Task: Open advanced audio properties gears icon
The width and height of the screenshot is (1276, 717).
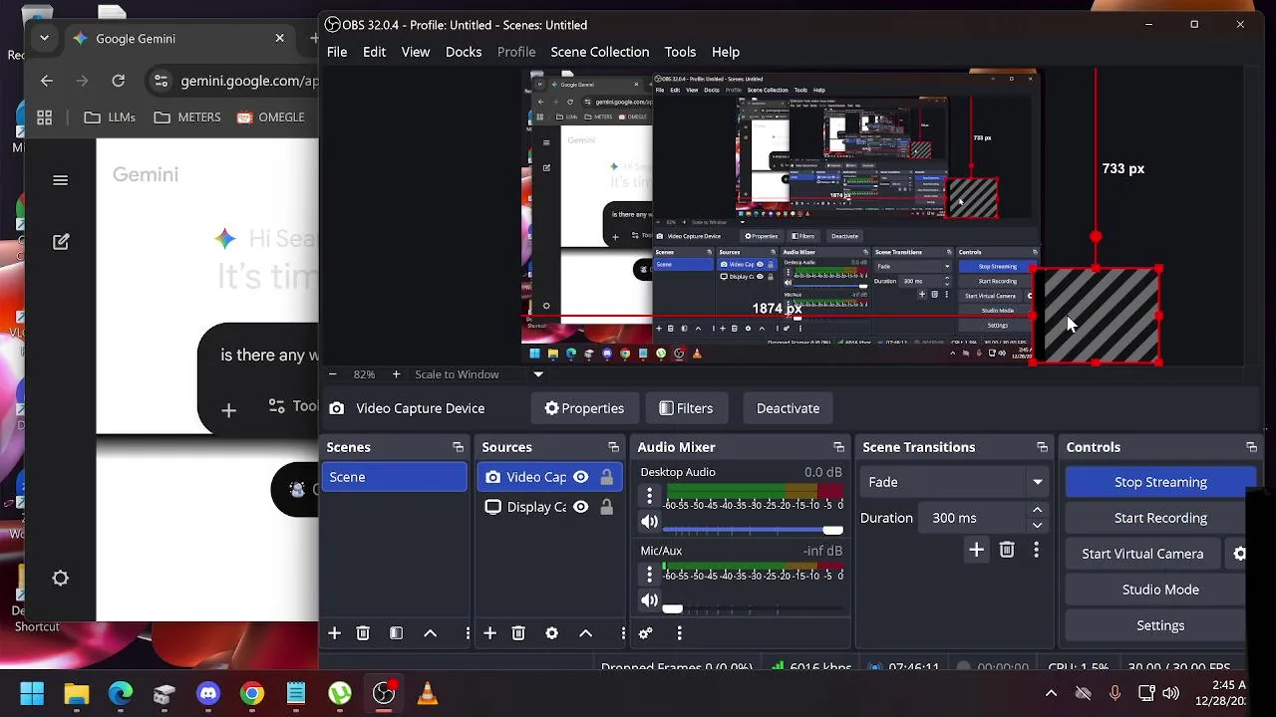Action: 645,633
